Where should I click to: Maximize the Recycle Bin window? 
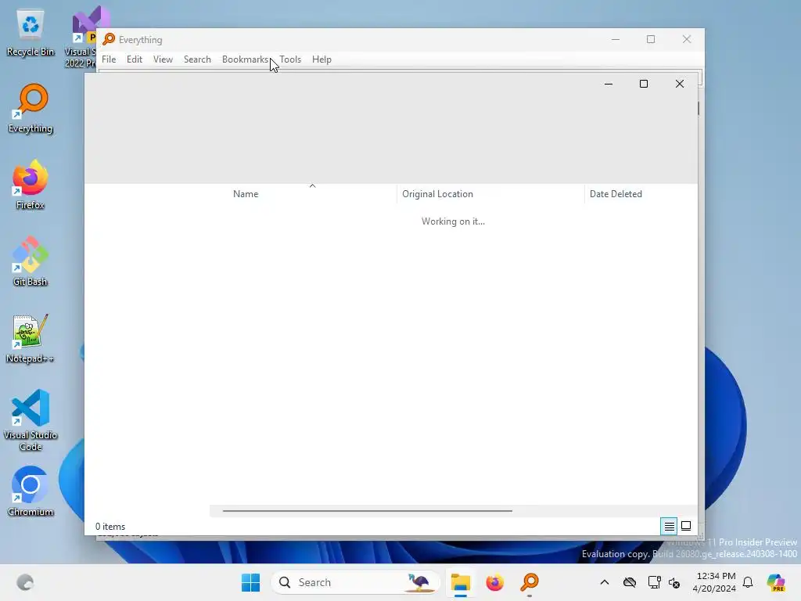point(644,84)
